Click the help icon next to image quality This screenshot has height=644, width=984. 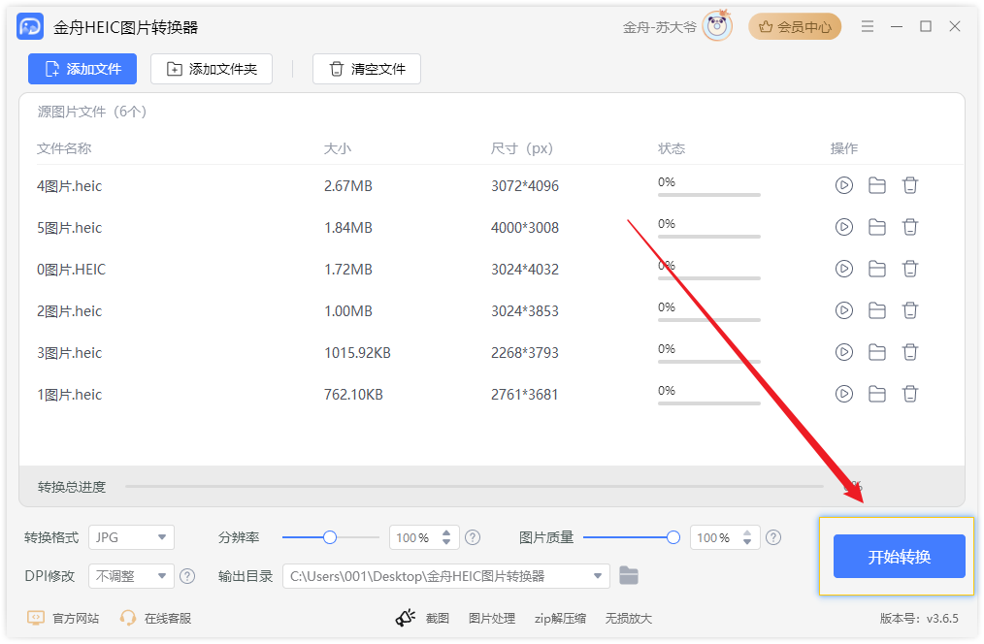click(773, 537)
